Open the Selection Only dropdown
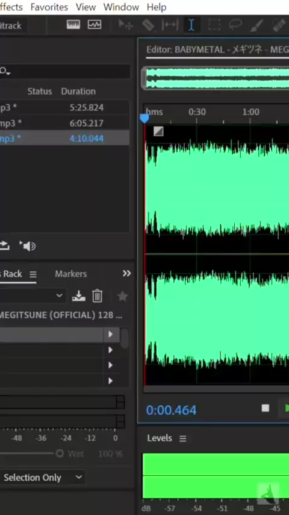This screenshot has height=515, width=289. coord(42,477)
